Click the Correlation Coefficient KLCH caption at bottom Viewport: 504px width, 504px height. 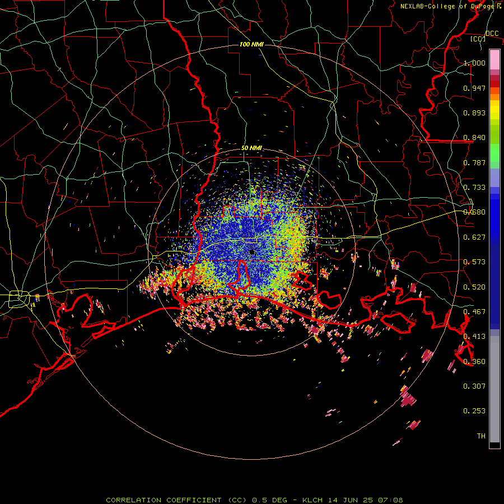[x=254, y=500]
